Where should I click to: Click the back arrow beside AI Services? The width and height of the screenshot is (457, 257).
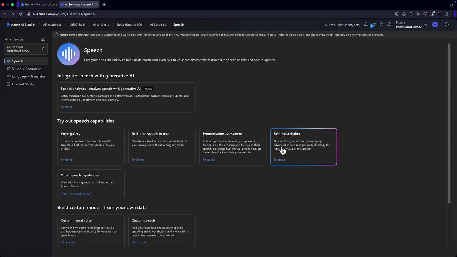pyautogui.click(x=6, y=39)
